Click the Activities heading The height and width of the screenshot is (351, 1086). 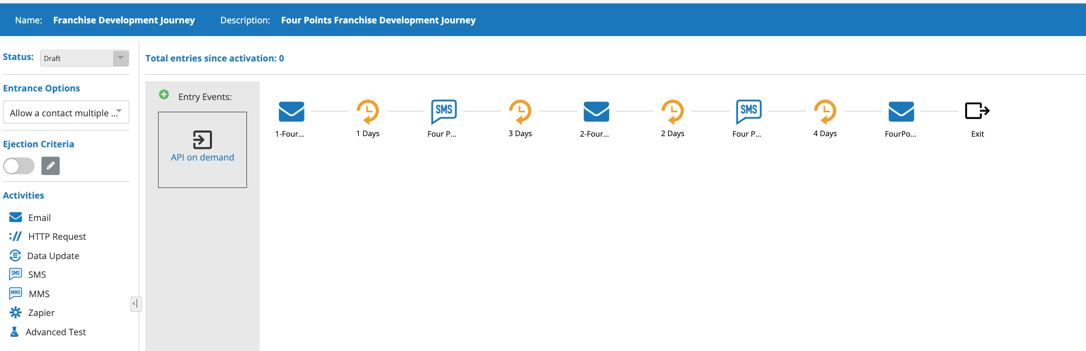tap(23, 196)
